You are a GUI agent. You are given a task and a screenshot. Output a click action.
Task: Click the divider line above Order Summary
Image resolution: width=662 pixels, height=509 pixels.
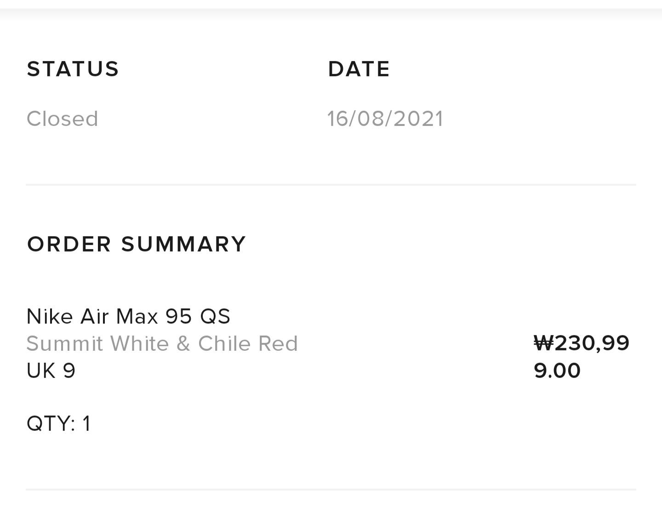(331, 185)
